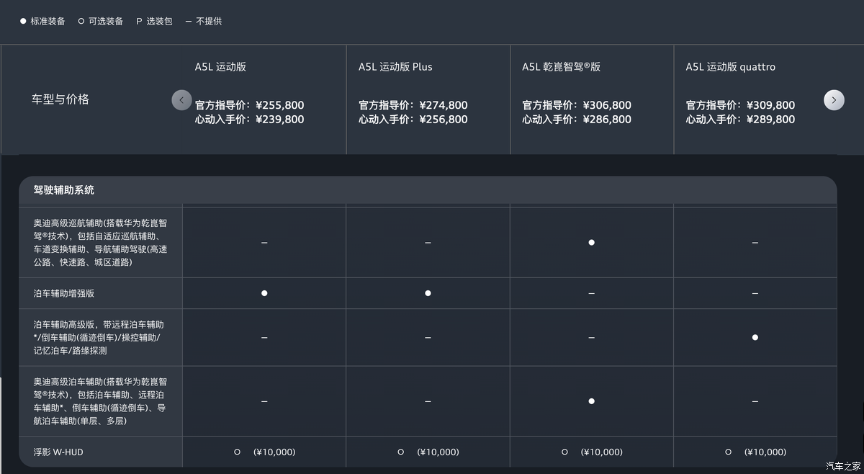Click 官方指导价 ¥309,800 price text
Screen dimensions: 864x474
click(x=740, y=105)
